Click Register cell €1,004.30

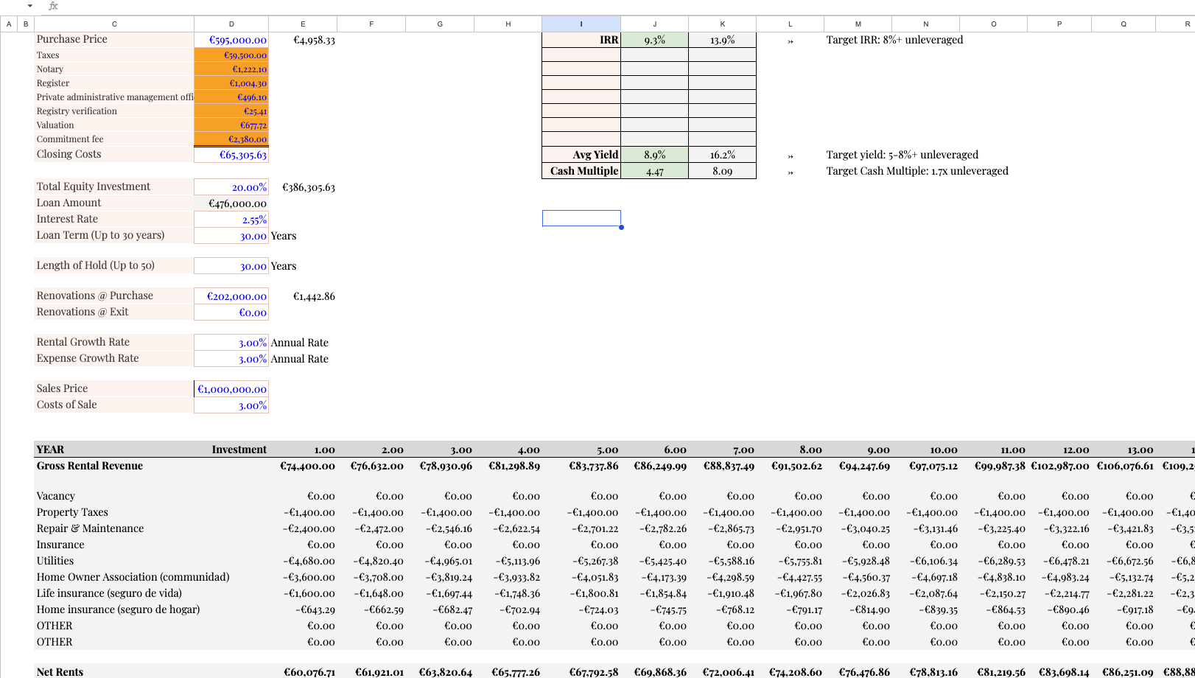click(231, 83)
